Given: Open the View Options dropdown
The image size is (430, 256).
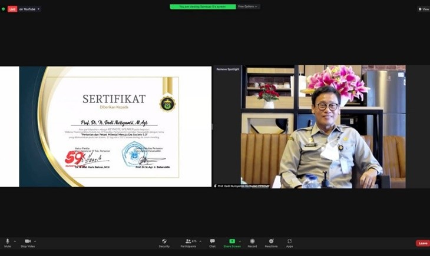Looking at the screenshot, I should pyautogui.click(x=248, y=6).
